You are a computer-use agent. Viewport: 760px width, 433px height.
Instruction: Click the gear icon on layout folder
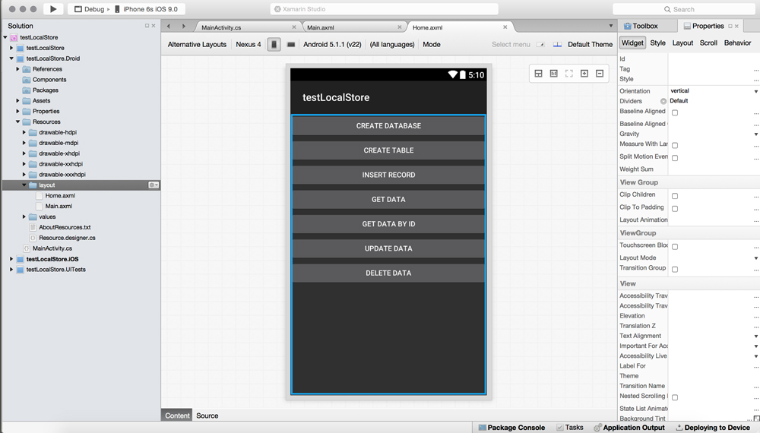point(153,185)
